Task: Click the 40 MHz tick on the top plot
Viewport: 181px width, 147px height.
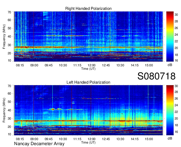Action: [x=9, y=37]
